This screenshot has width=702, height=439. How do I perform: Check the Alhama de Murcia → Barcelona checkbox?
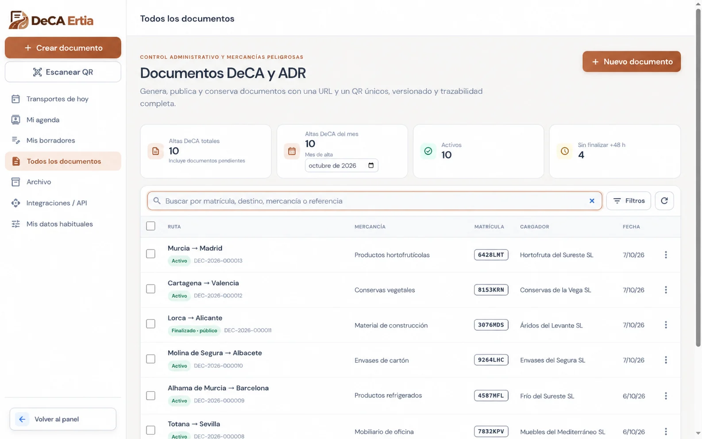[x=150, y=396]
